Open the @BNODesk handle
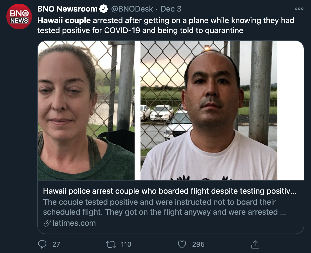The image size is (311, 253). (x=132, y=9)
